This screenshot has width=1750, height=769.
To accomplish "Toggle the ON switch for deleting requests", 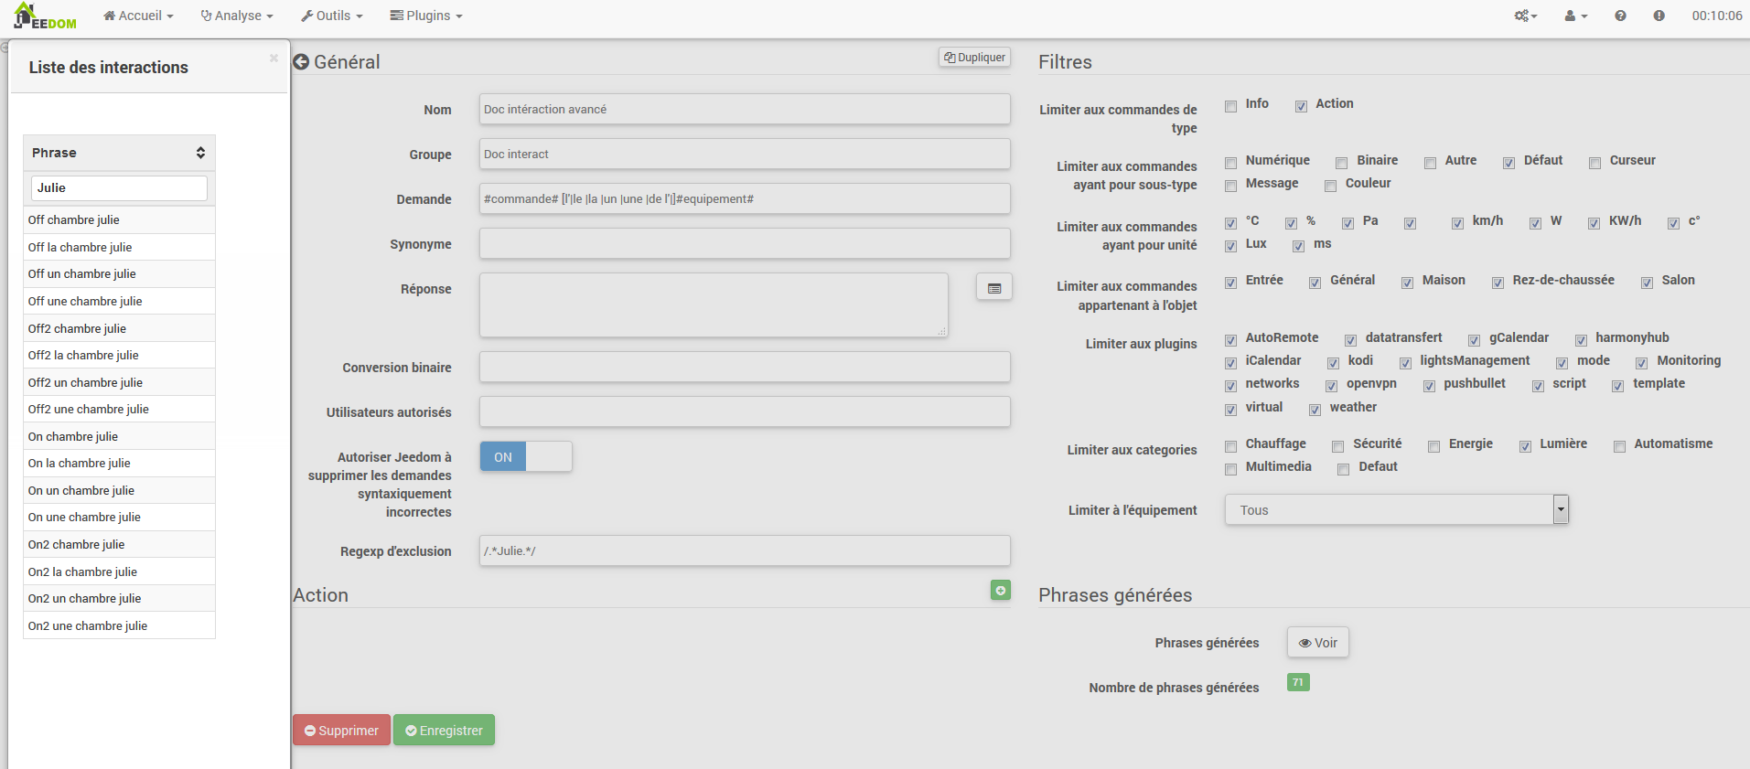I will pyautogui.click(x=525, y=457).
